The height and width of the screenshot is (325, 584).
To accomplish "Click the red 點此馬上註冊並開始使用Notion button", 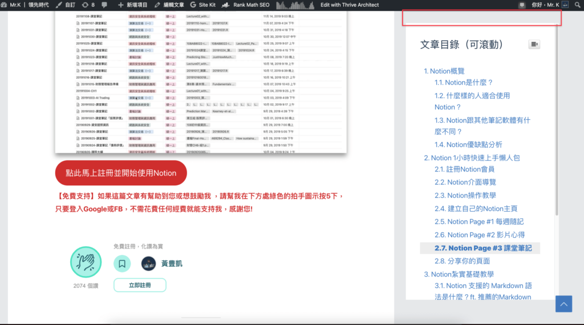I will click(121, 173).
